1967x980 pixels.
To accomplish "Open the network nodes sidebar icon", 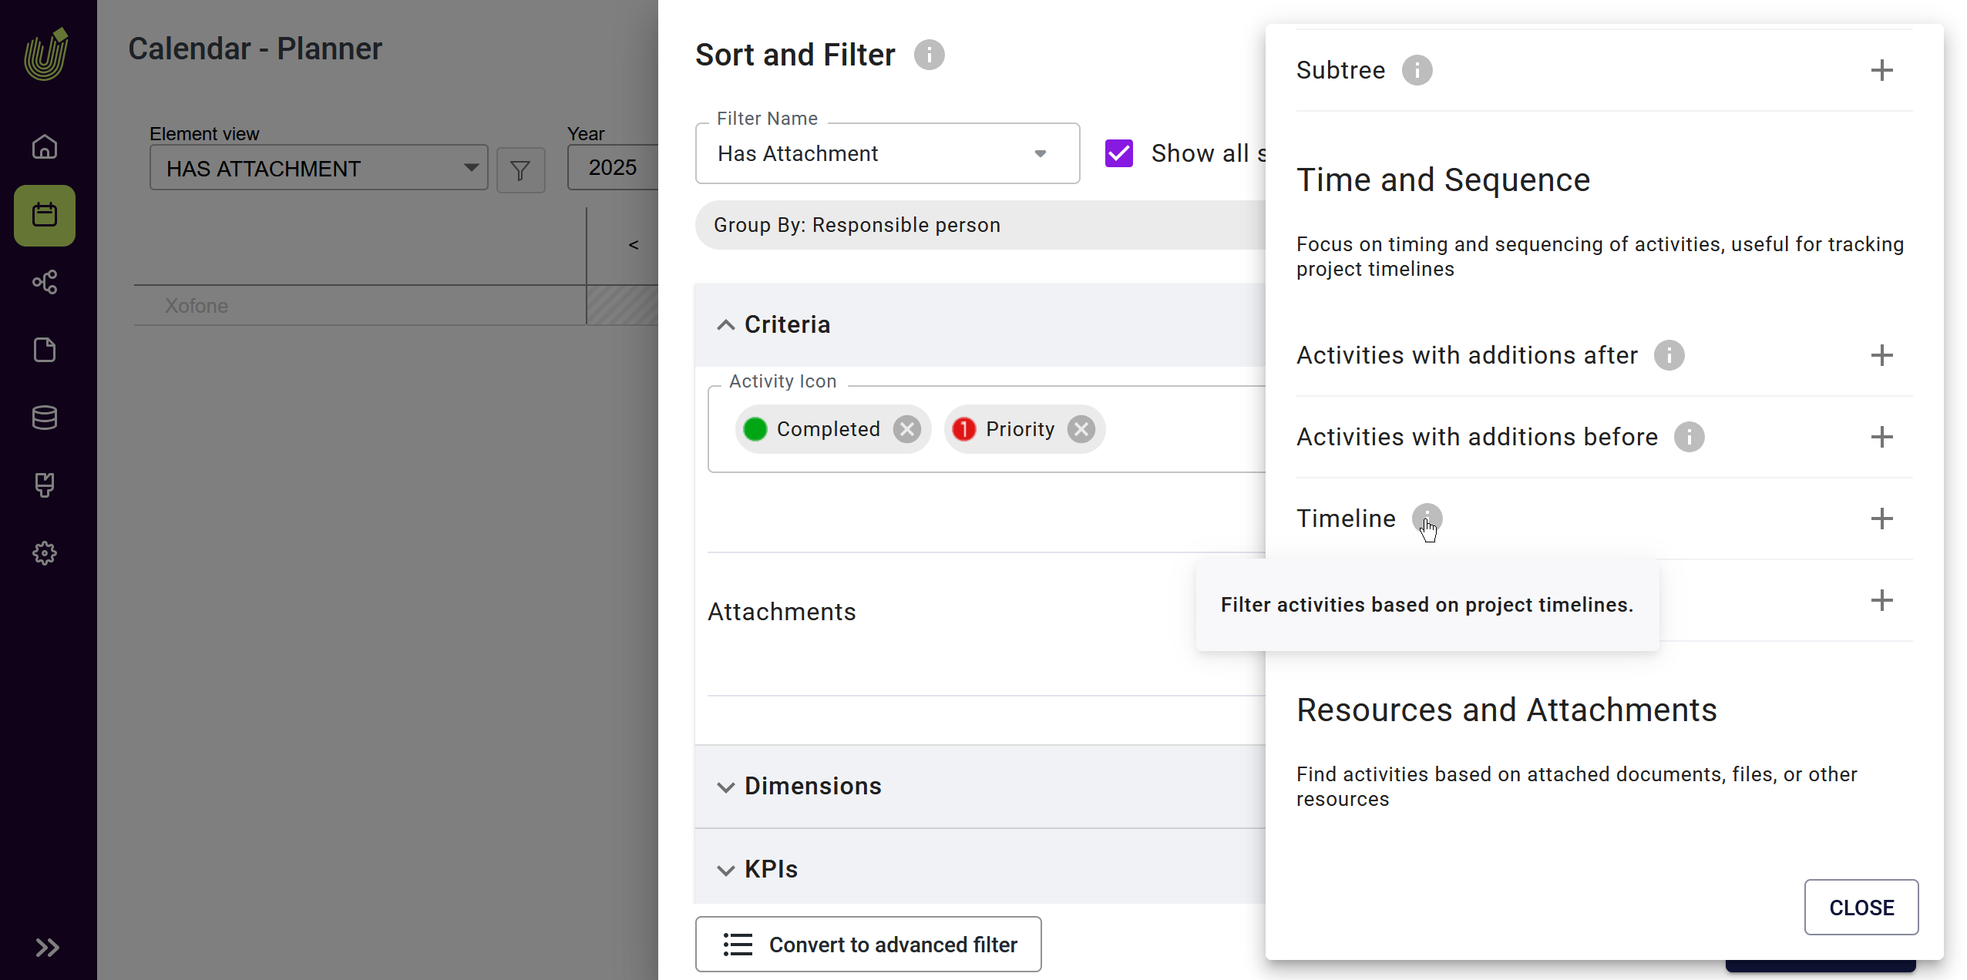I will pyautogui.click(x=45, y=282).
